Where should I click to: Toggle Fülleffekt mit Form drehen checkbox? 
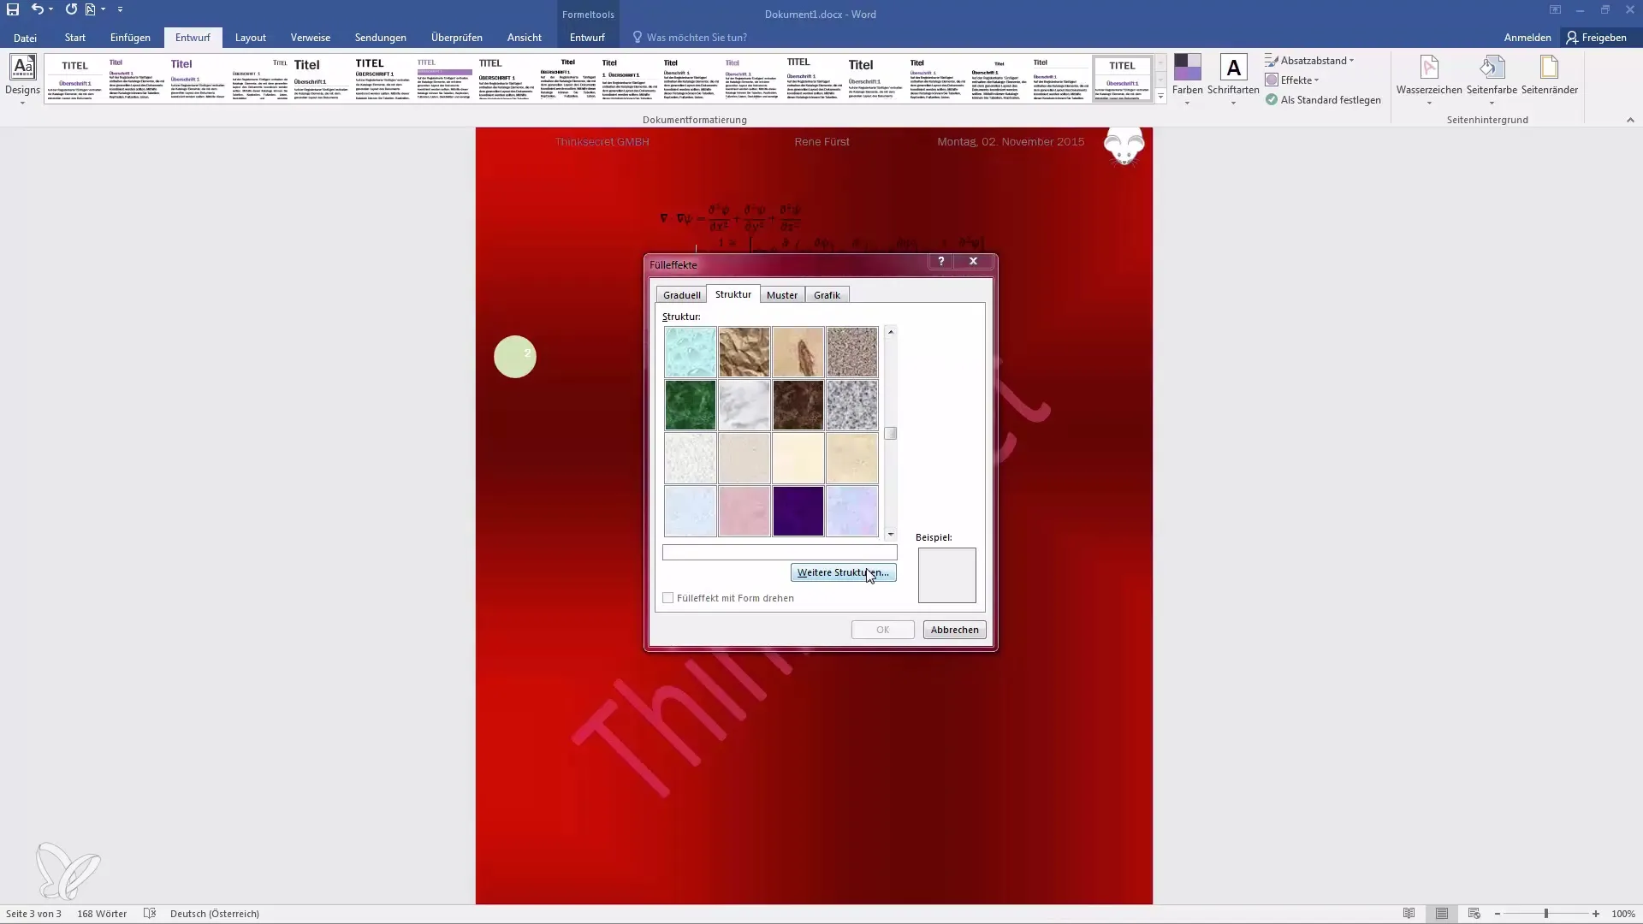point(668,598)
